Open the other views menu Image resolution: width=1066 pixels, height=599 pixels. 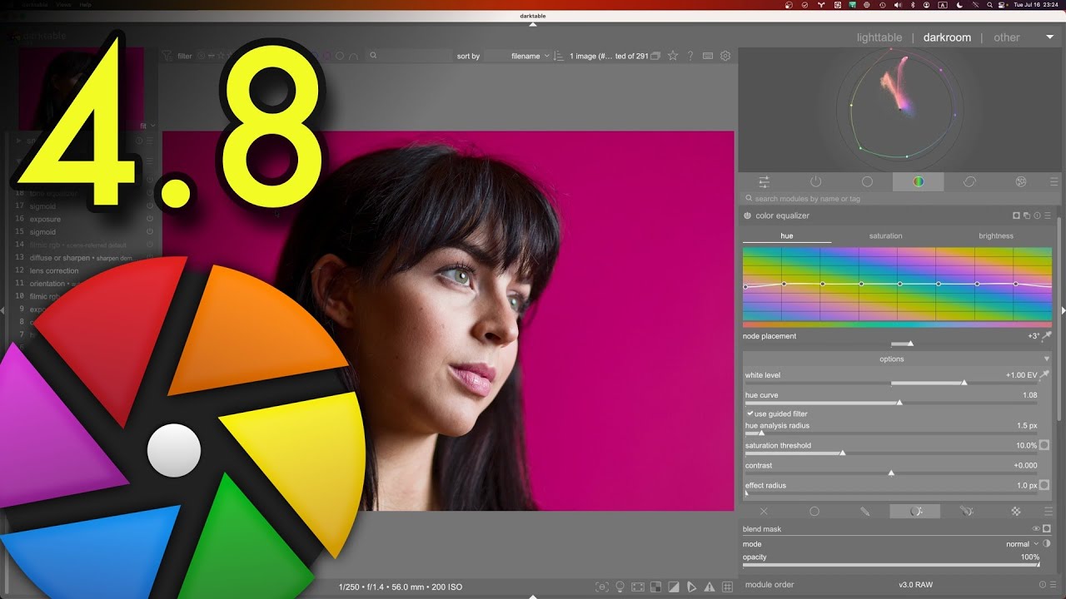pos(1007,37)
